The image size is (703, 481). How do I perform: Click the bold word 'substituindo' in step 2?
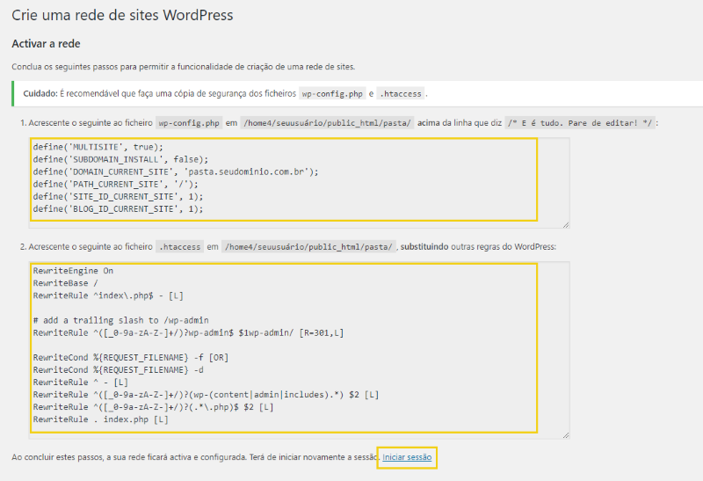click(424, 247)
